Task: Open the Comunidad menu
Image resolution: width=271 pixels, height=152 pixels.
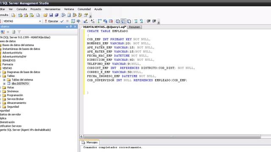Action: coord(84,9)
